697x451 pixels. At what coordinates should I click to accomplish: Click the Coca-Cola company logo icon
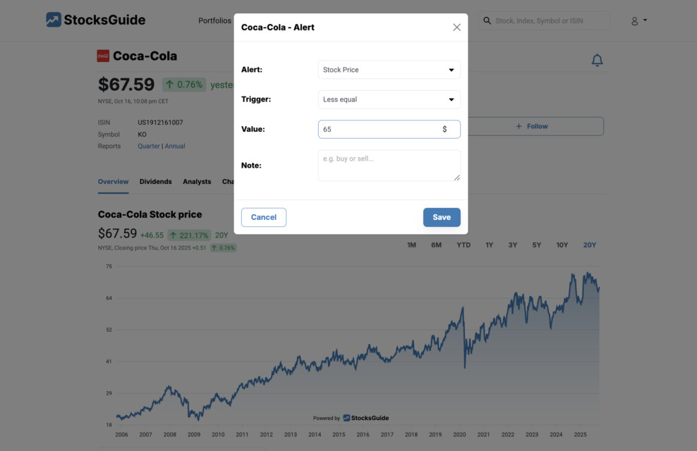(x=102, y=56)
